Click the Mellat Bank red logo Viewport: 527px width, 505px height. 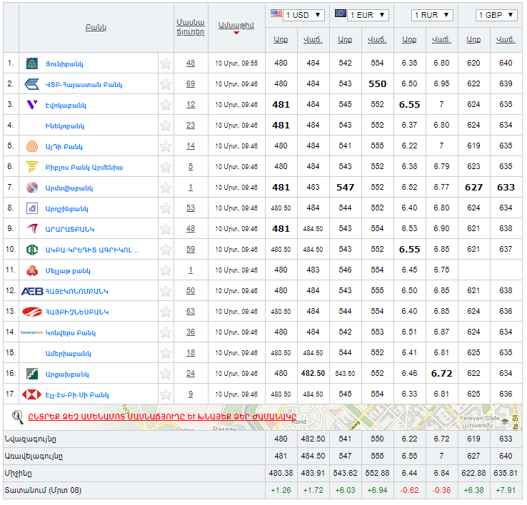point(31,270)
